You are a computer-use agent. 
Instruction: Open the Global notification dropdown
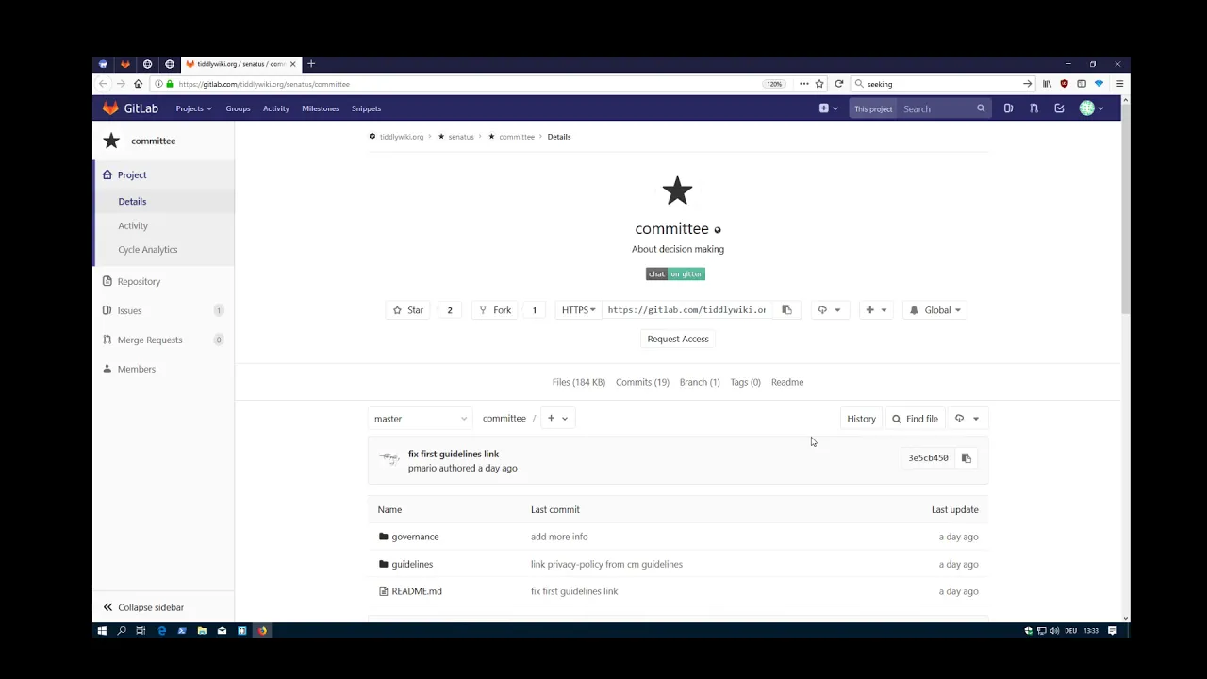935,310
